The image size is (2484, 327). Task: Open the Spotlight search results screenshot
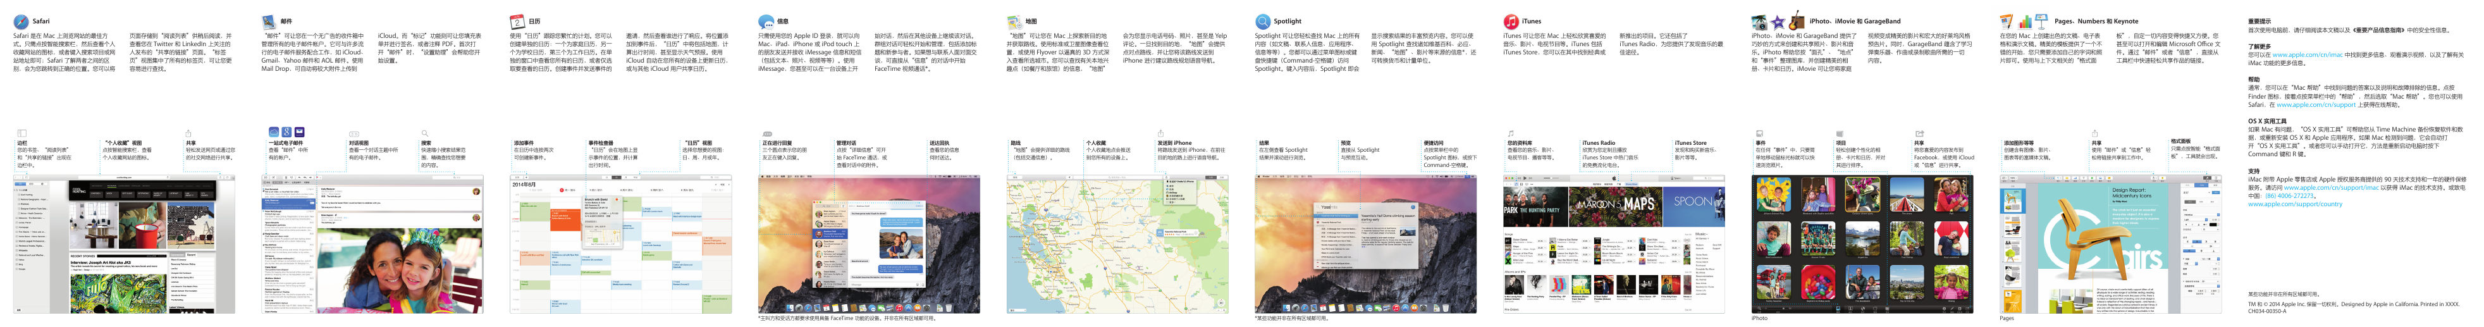1365,244
